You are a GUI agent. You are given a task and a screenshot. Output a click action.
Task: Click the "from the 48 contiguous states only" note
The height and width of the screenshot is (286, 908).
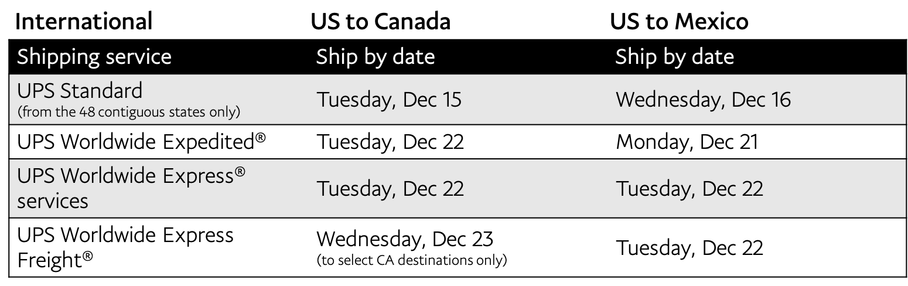tap(129, 111)
